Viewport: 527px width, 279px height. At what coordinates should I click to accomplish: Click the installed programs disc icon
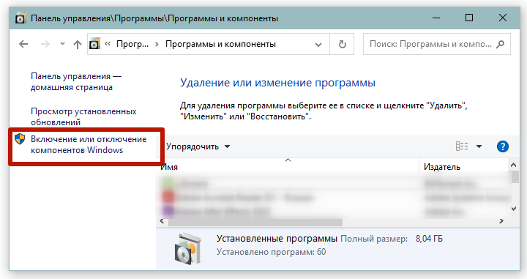point(188,248)
